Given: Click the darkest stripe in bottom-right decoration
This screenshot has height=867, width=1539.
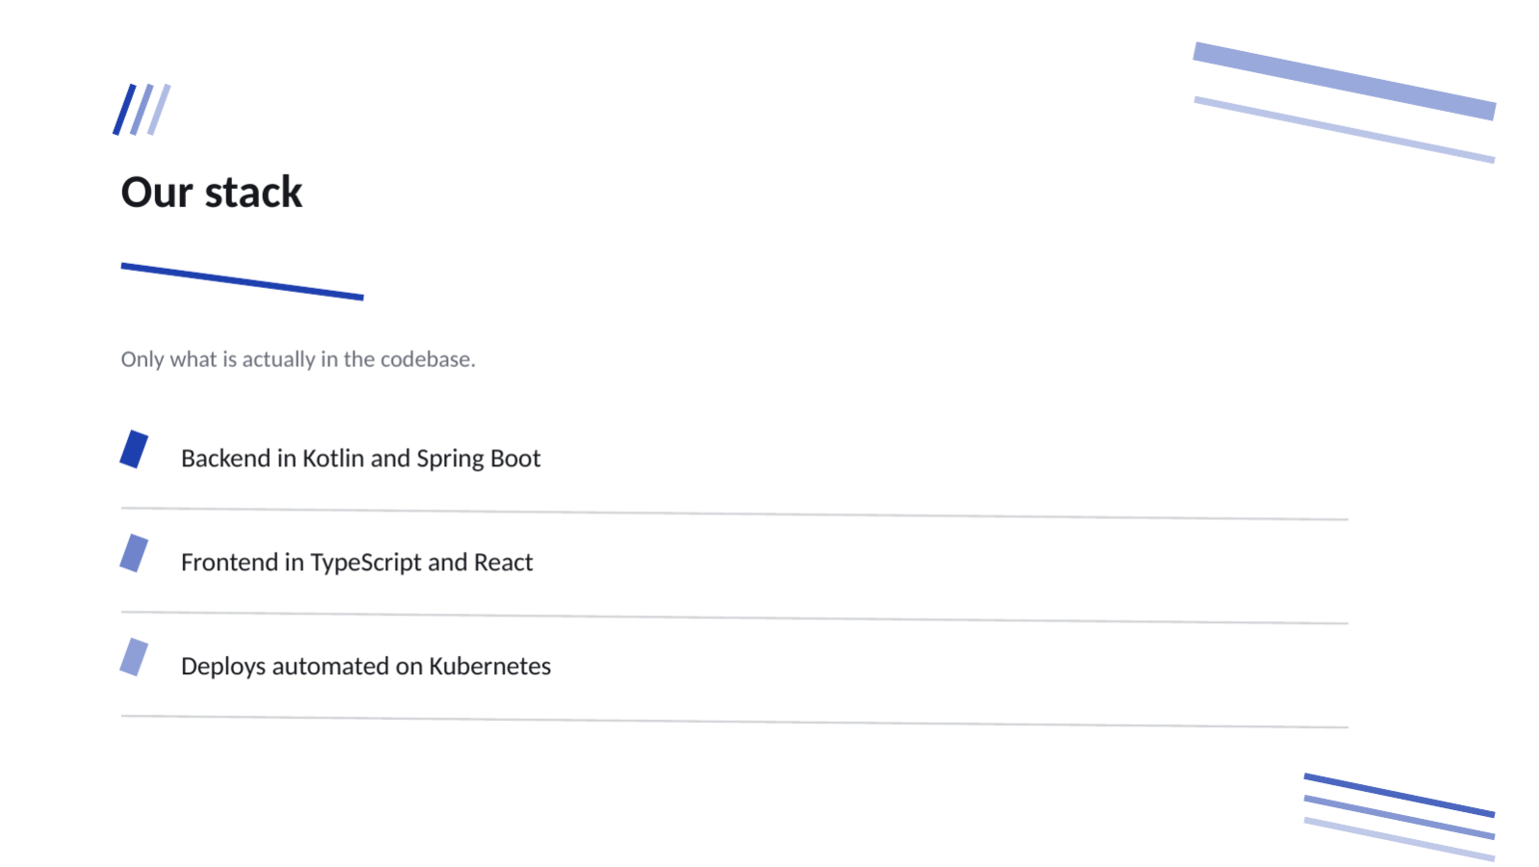Looking at the screenshot, I should coord(1399,795).
